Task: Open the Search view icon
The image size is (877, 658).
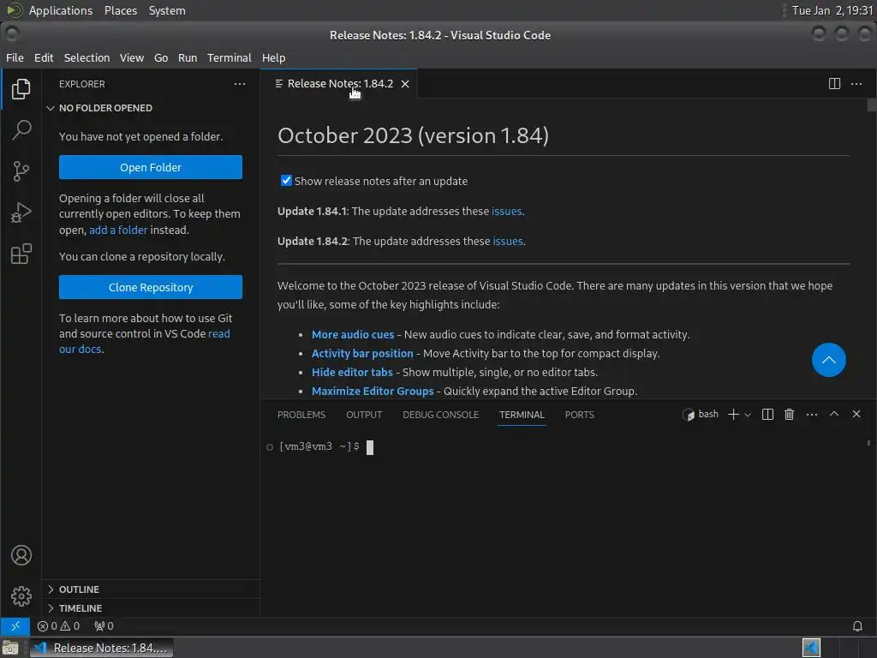Action: [x=21, y=130]
